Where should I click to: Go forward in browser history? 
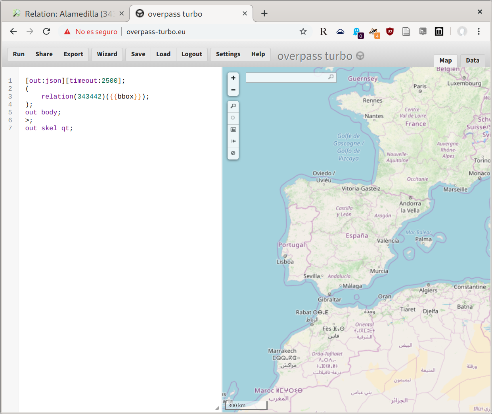[x=30, y=31]
